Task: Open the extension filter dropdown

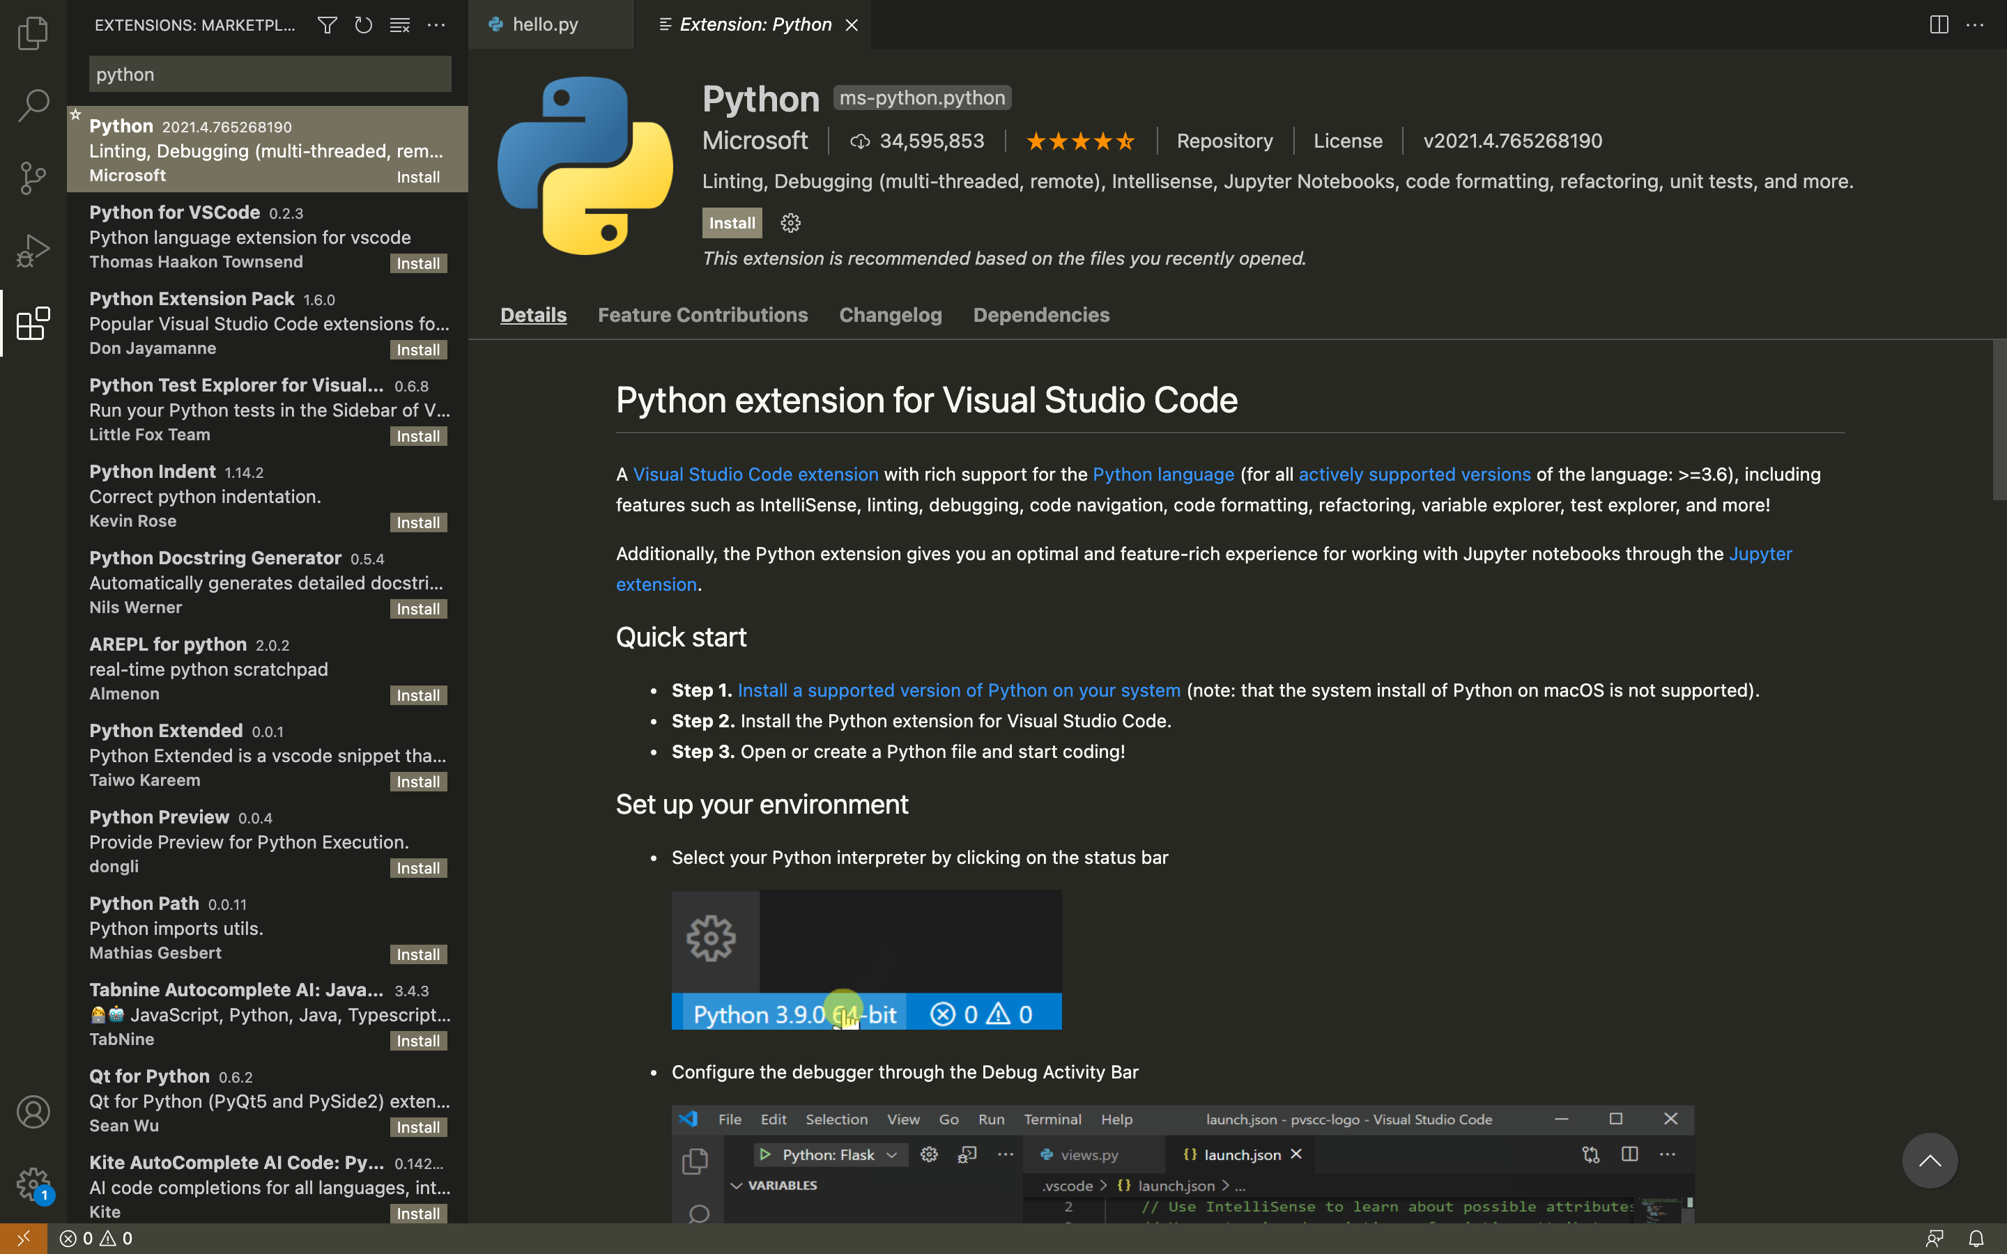Action: pyautogui.click(x=327, y=25)
